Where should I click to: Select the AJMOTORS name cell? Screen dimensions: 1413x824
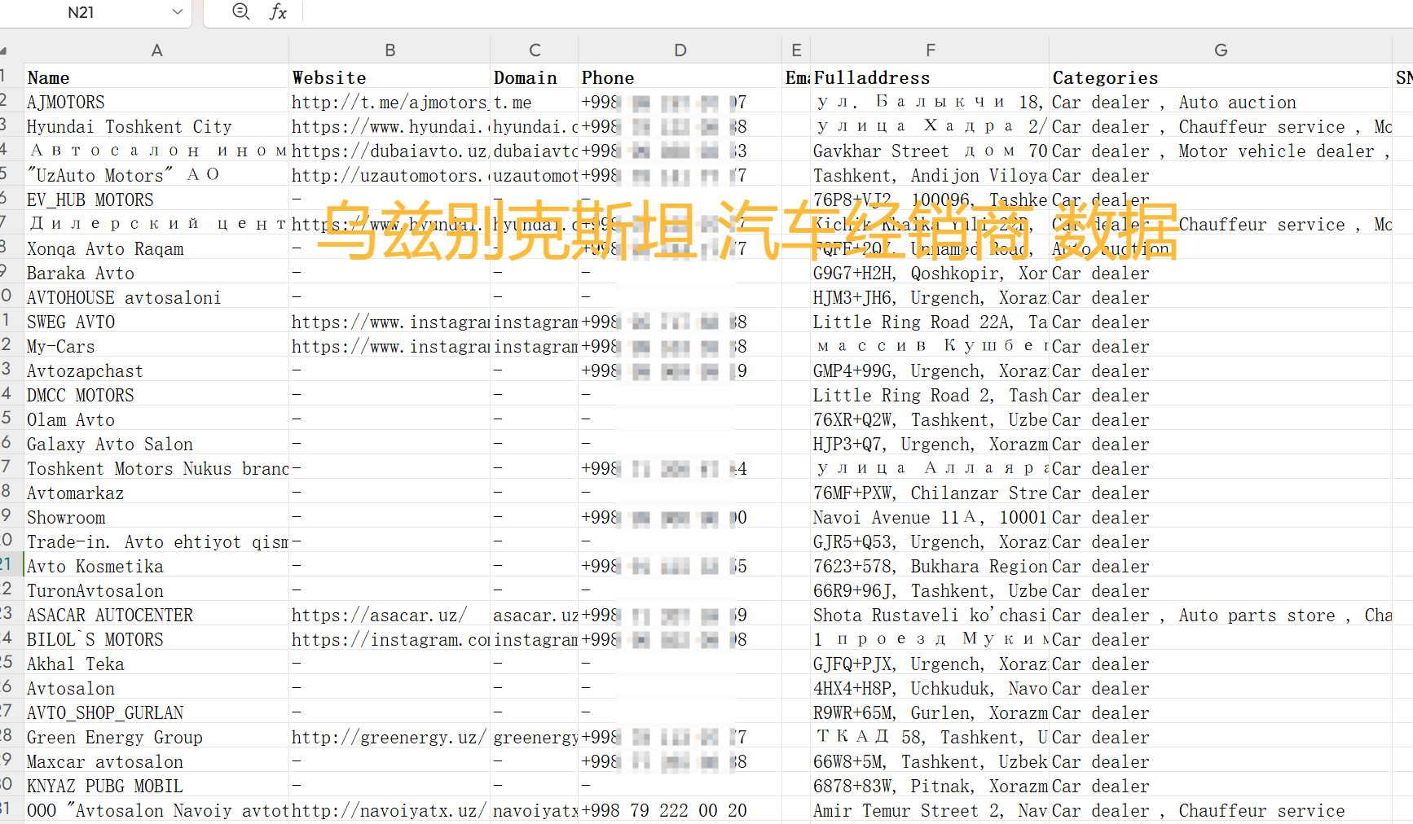point(156,102)
